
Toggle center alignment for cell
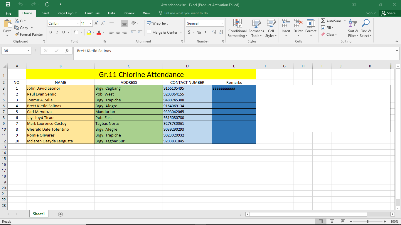tap(118, 32)
